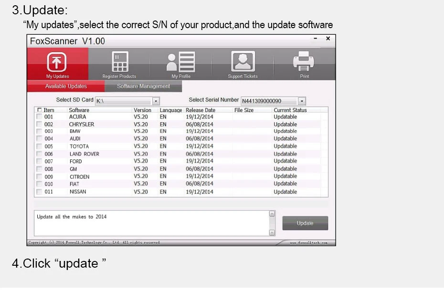
Task: Click the Version column header
Action: (142, 110)
